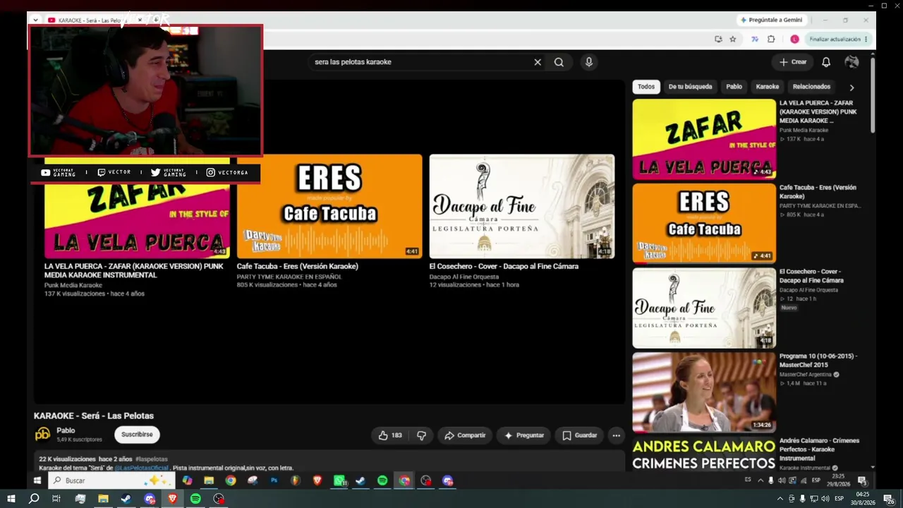The width and height of the screenshot is (903, 508).
Task: Close the KARAOKE - Será browser tab
Action: (139, 20)
